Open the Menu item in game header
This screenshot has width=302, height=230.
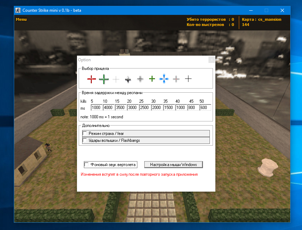pyautogui.click(x=21, y=19)
